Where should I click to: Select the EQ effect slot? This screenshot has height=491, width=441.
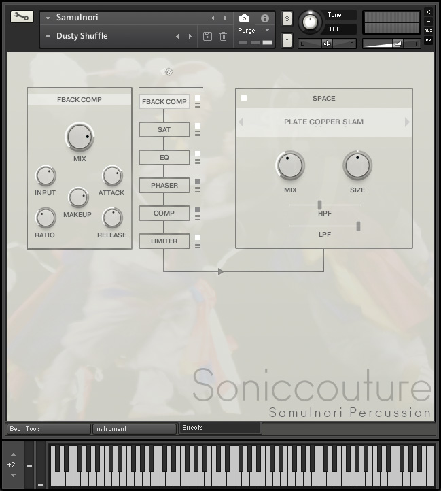tap(164, 158)
